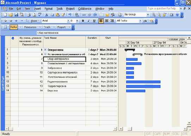The width and height of the screenshot is (191, 136).
Task: Click the Start column header
Action: (108, 42)
